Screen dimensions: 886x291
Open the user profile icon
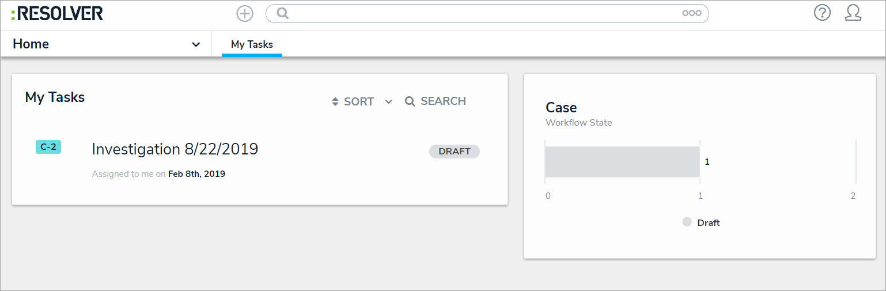click(853, 13)
